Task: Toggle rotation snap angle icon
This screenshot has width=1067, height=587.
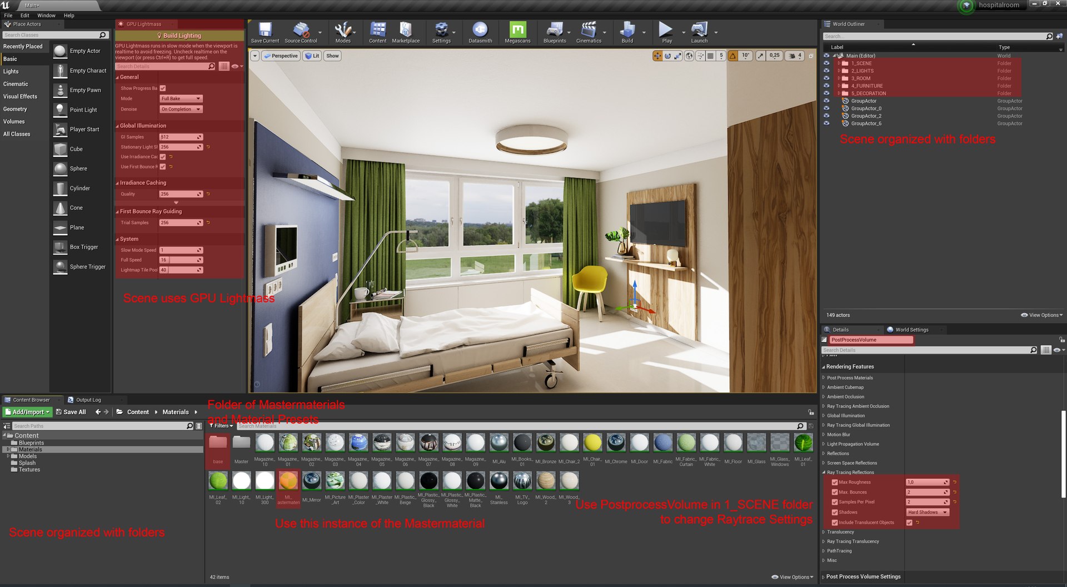Action: tap(733, 56)
